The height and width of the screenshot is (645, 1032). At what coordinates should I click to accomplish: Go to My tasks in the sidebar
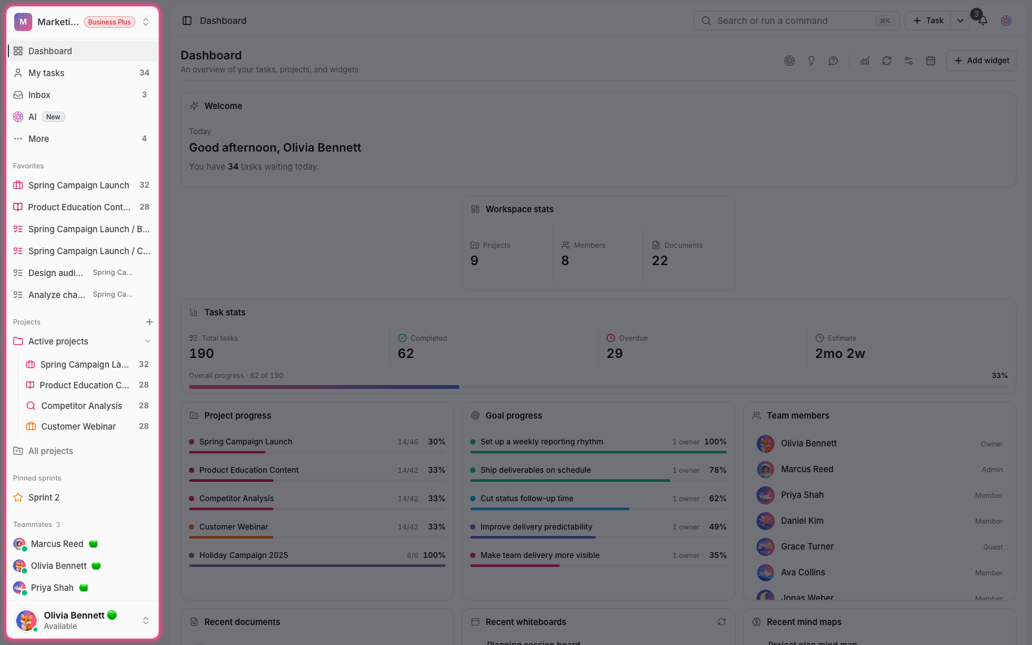tap(83, 73)
